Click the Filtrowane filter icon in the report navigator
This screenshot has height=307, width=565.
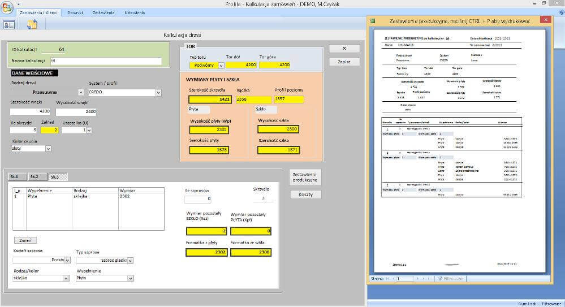click(450, 279)
